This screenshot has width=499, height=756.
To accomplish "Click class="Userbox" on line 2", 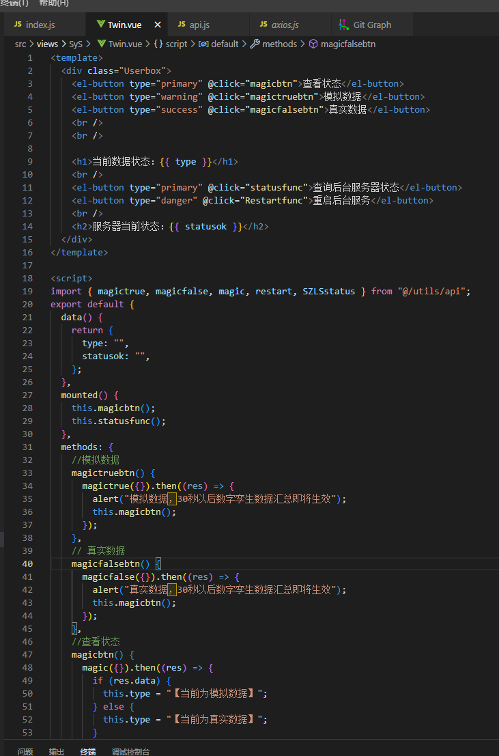I will [x=127, y=71].
